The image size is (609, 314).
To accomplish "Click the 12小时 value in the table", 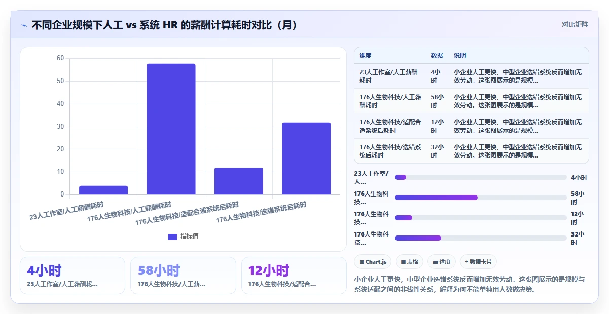I will [x=438, y=126].
